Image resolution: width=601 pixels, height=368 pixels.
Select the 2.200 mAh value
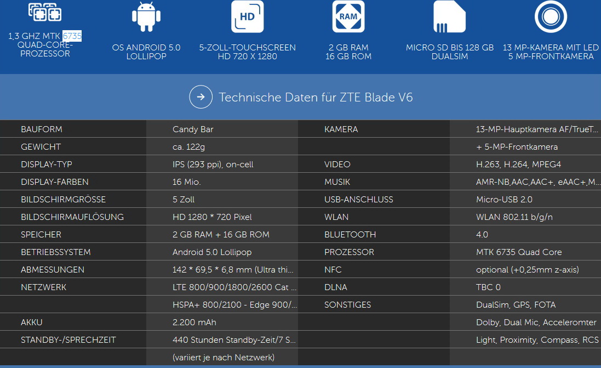click(x=194, y=322)
